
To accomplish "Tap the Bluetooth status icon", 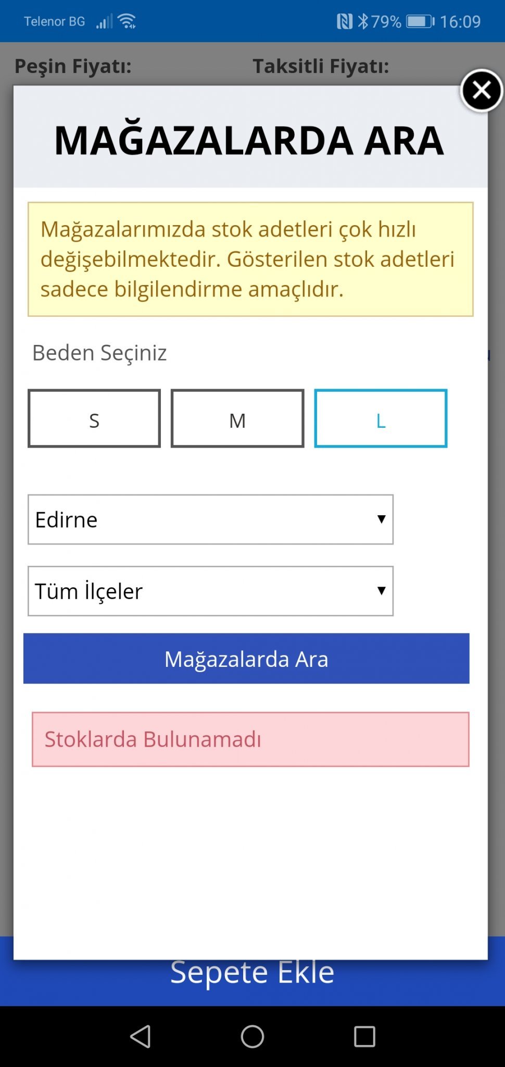I will 363,21.
